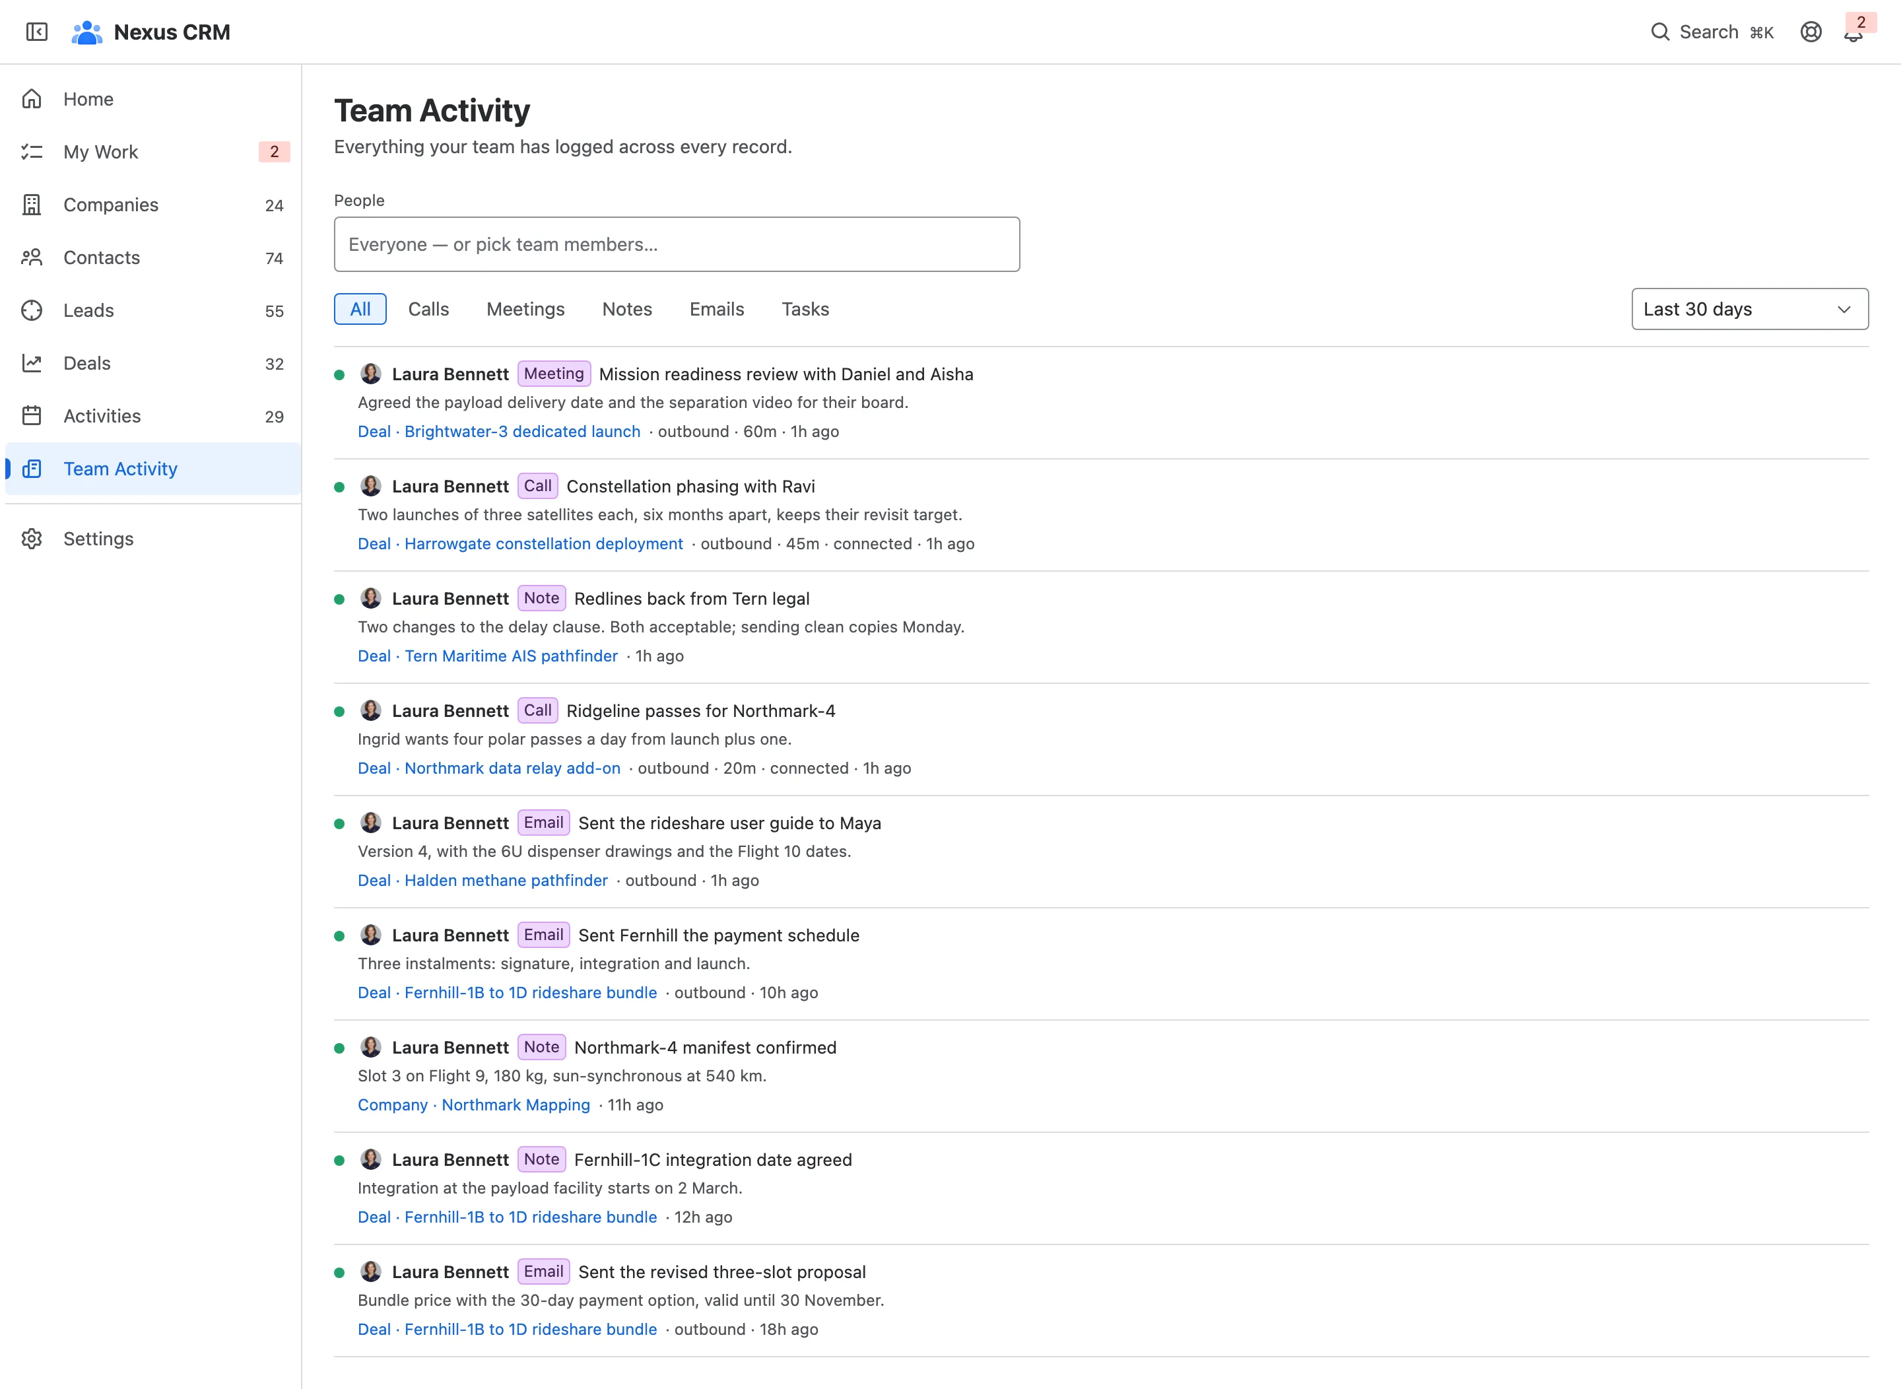Screen dimensions: 1901x1389
Task: Click 'Northmark-4 manifest confirmed' title
Action: point(706,1048)
